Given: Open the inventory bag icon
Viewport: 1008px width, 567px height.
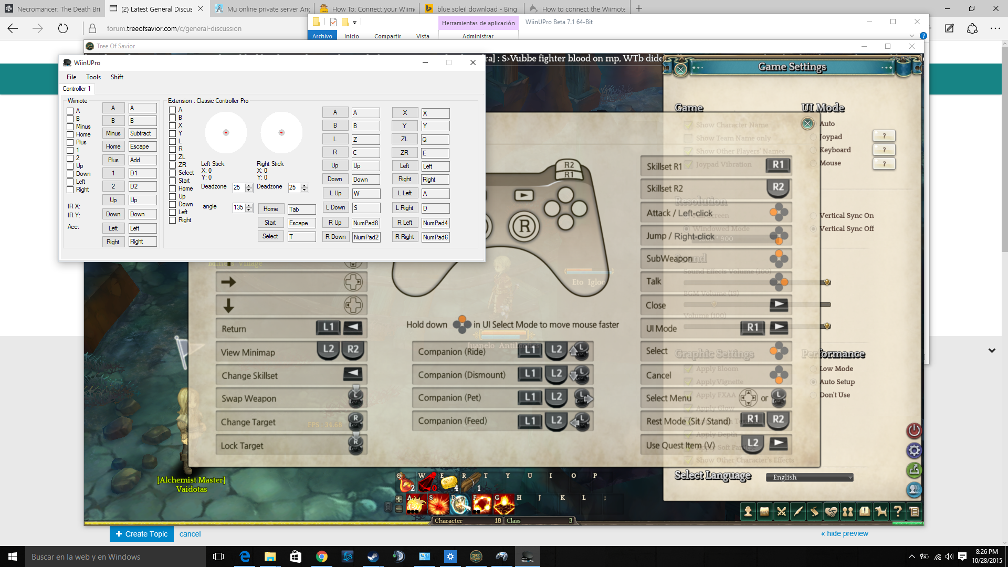Looking at the screenshot, I should coord(764,511).
